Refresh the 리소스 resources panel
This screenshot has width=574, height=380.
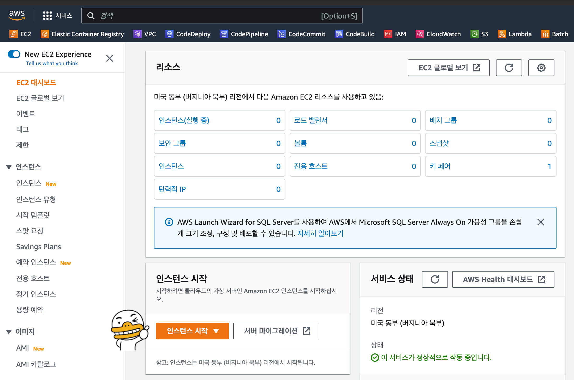tap(509, 68)
